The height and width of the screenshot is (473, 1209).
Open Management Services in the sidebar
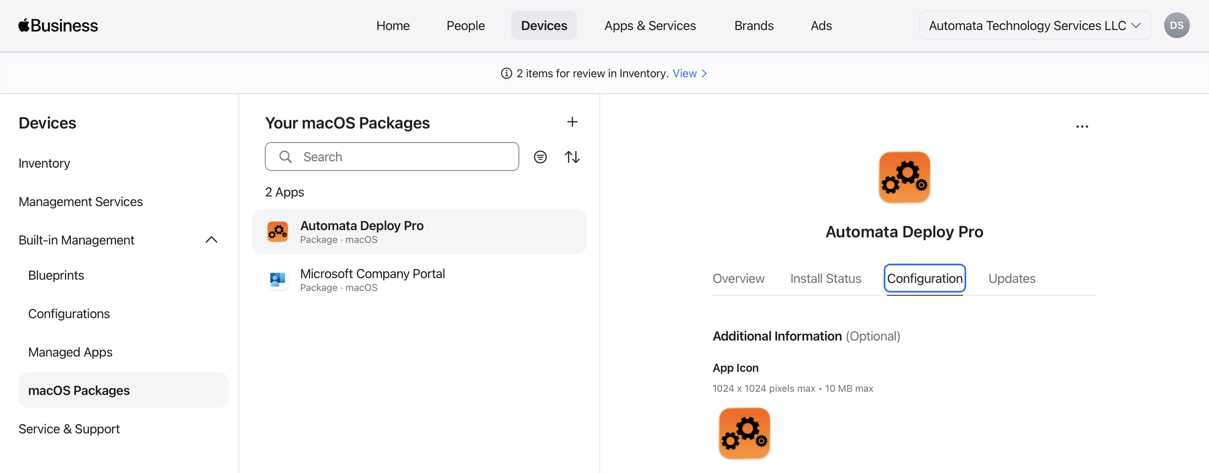(81, 202)
